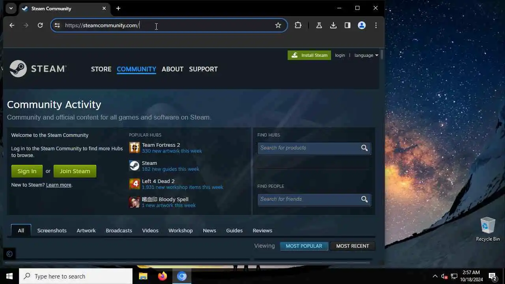Click the taskbar search box
The height and width of the screenshot is (284, 505).
coord(76,276)
